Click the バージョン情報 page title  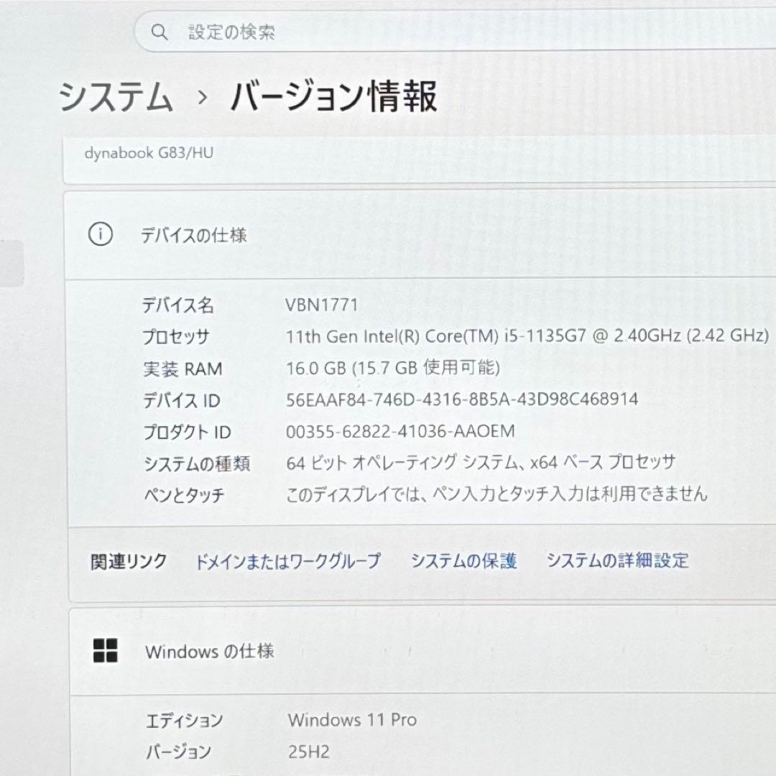tap(333, 96)
